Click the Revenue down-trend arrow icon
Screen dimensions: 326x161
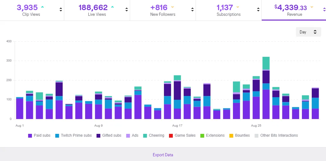tap(312, 7)
